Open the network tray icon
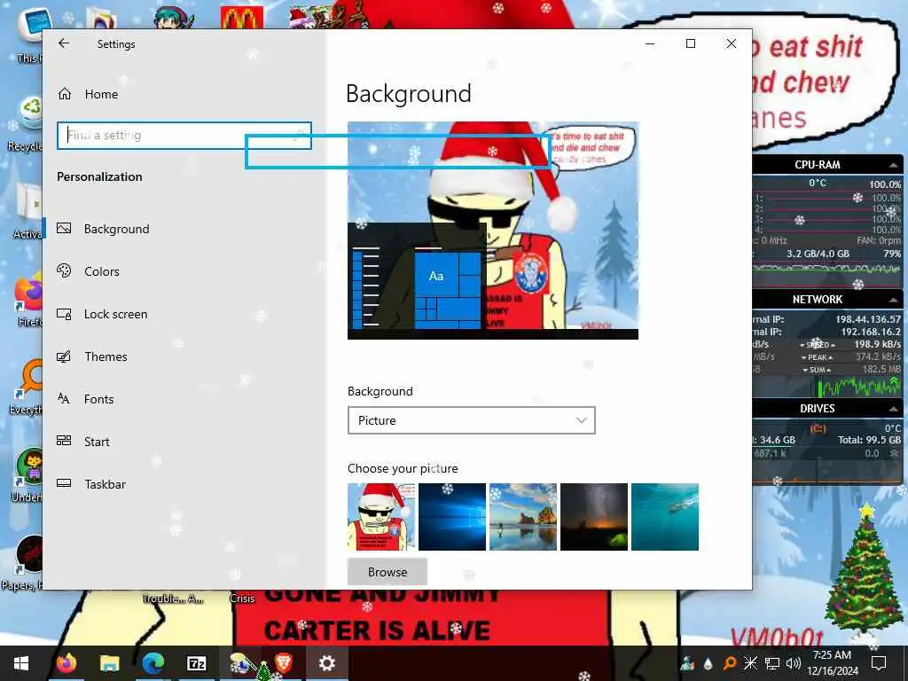Viewport: 908px width, 681px height. 772,663
